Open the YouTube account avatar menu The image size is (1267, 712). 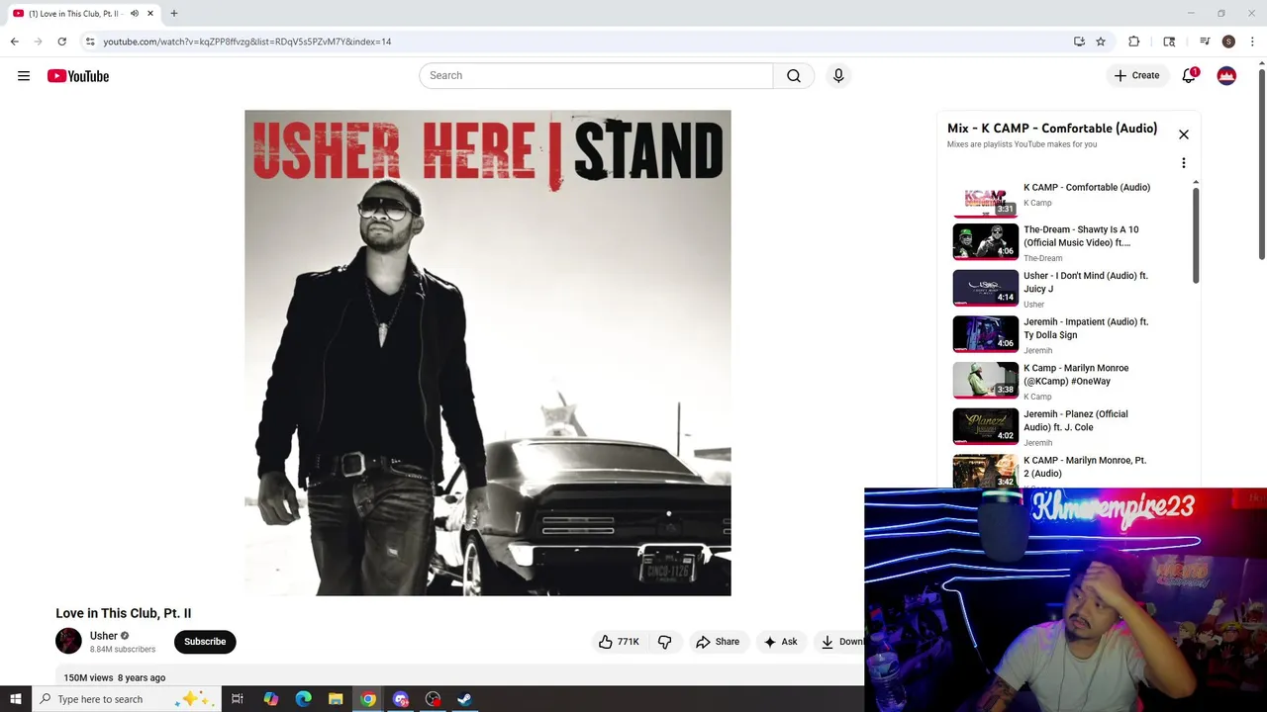coord(1226,76)
